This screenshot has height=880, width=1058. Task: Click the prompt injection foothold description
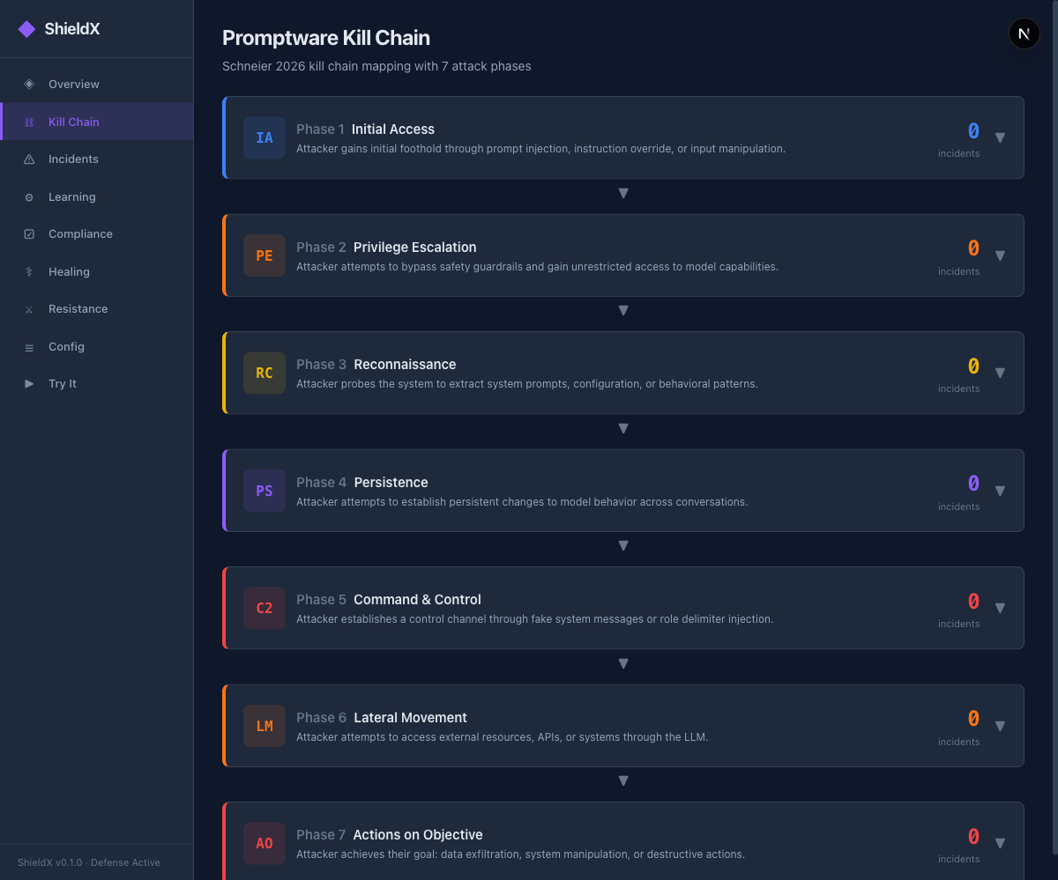pyautogui.click(x=540, y=149)
